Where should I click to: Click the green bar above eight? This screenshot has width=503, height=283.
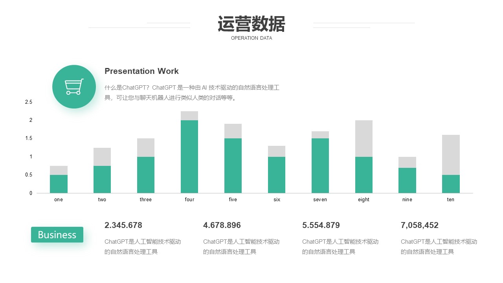point(364,175)
